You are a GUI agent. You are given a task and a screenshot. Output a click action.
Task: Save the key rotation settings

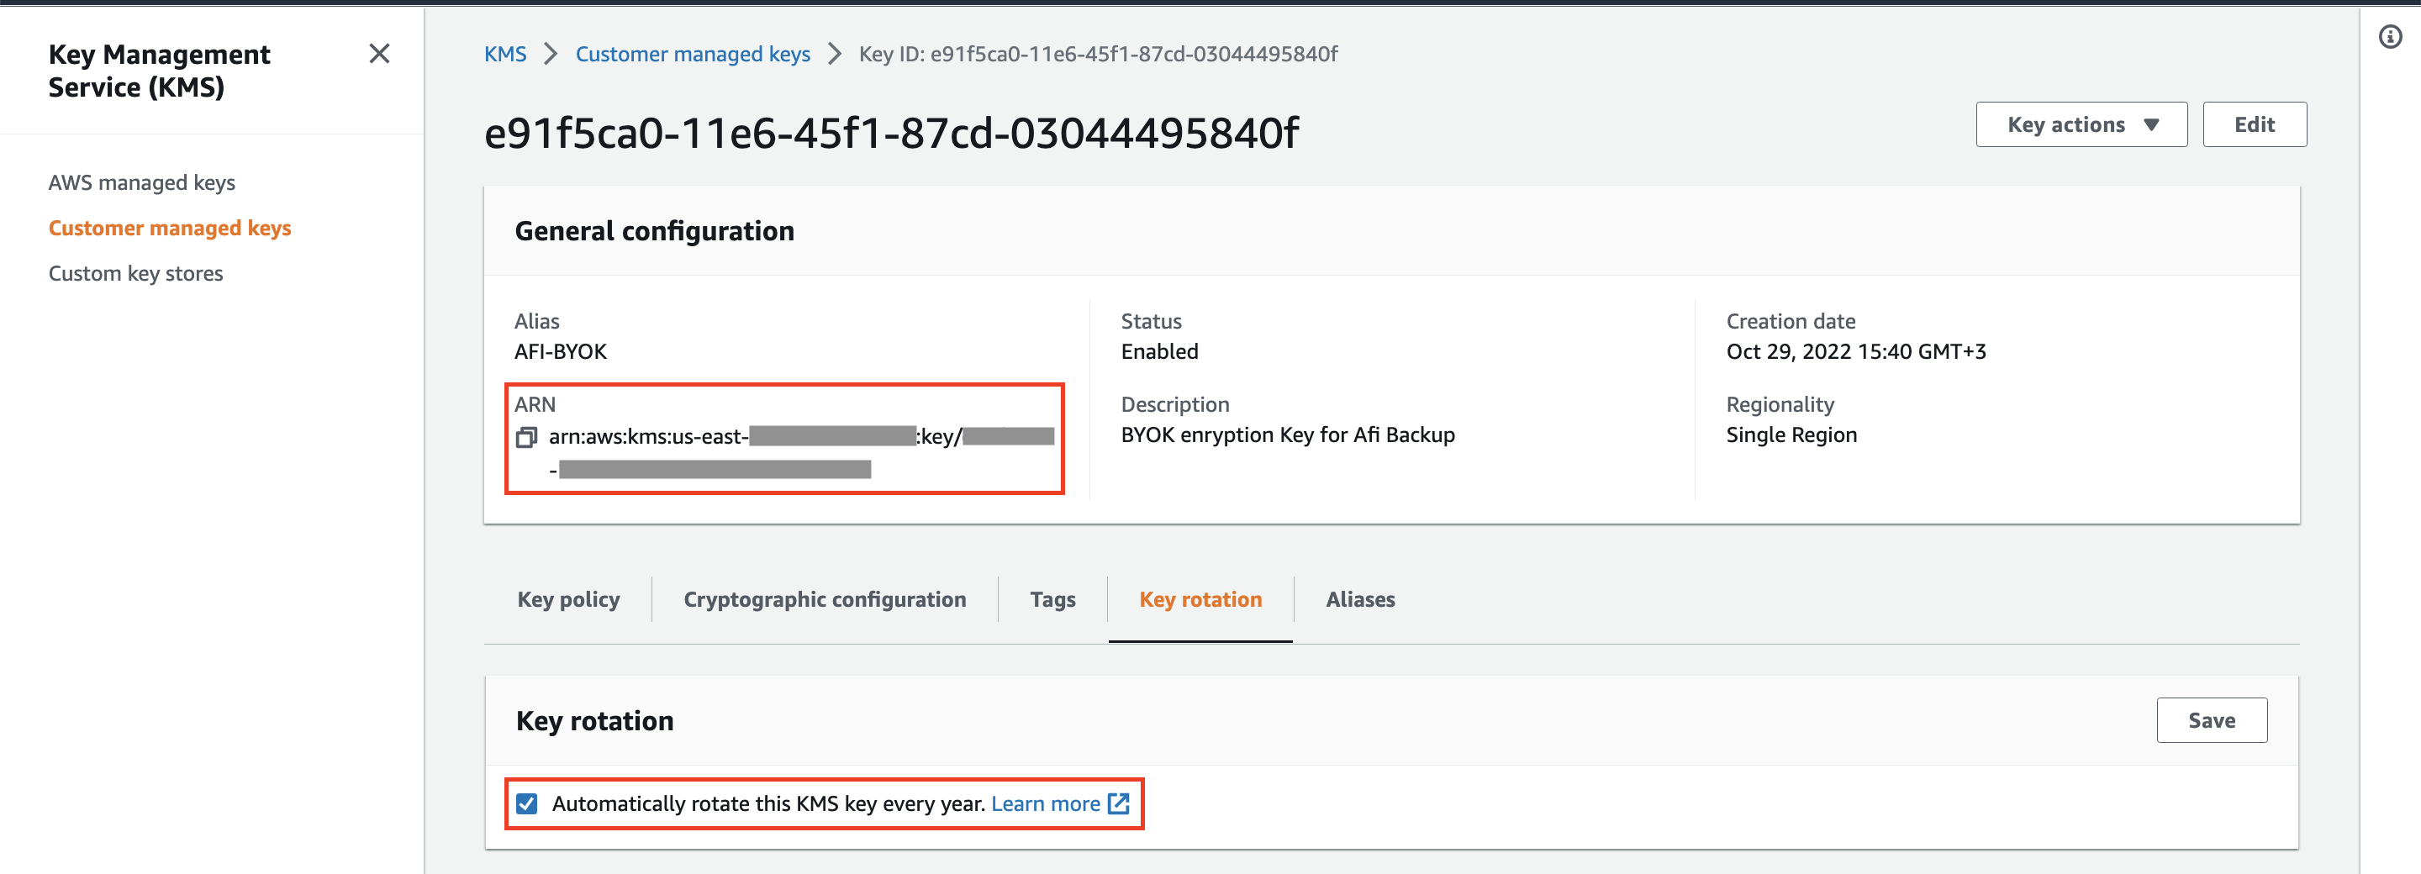tap(2212, 720)
